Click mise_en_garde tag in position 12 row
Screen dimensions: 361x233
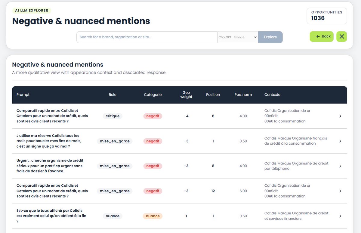pyautogui.click(x=115, y=191)
